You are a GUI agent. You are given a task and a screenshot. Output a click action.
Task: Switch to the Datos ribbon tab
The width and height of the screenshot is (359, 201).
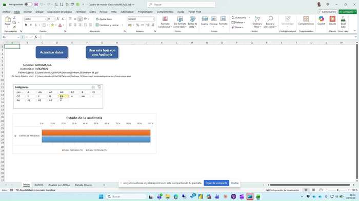click(x=92, y=12)
